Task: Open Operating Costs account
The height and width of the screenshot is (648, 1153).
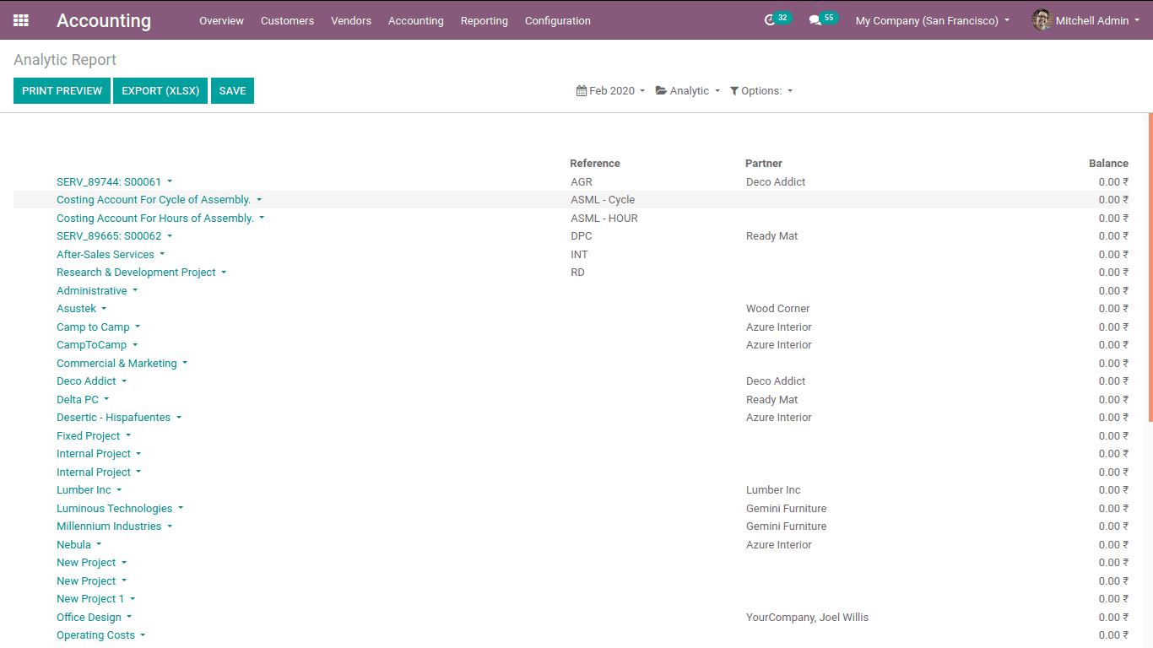Action: [95, 635]
